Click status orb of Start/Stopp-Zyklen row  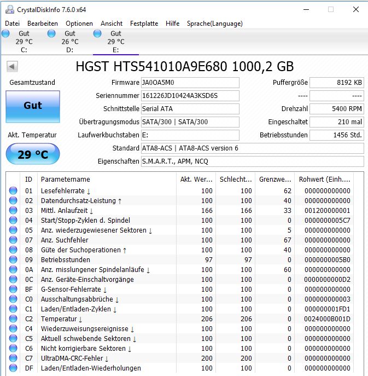(13, 220)
